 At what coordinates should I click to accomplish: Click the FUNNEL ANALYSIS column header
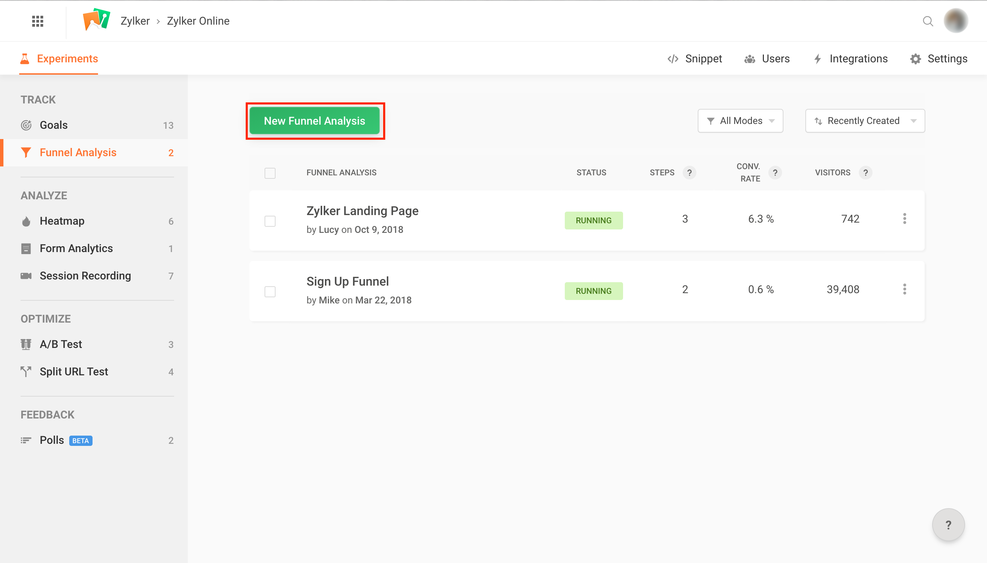click(x=341, y=173)
